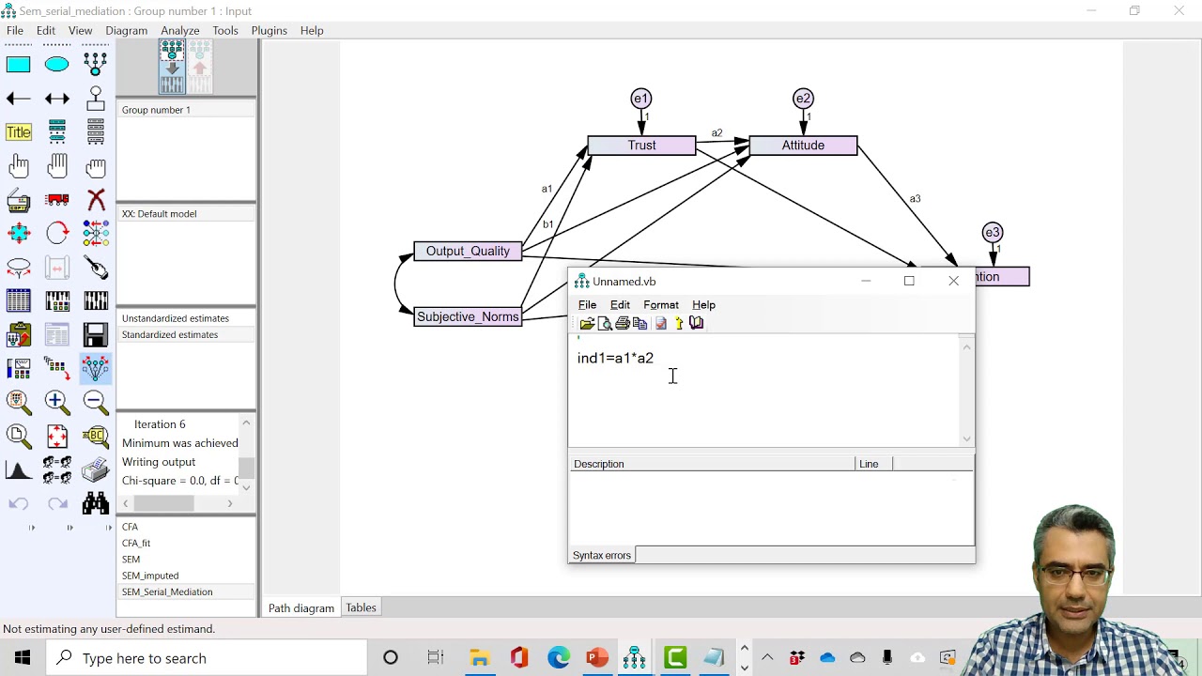Viewport: 1202px width, 676px height.
Task: Choose the erase objects X tool
Action: click(x=96, y=200)
